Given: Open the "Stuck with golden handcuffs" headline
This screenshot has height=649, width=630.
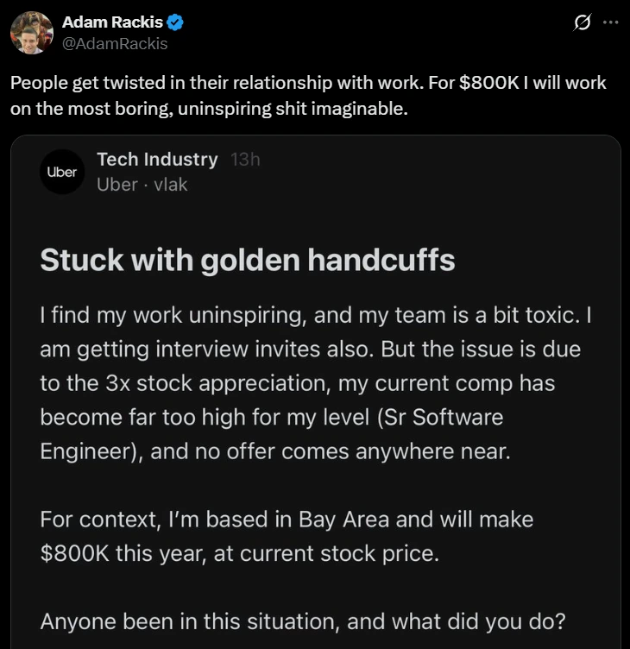Looking at the screenshot, I should [247, 260].
